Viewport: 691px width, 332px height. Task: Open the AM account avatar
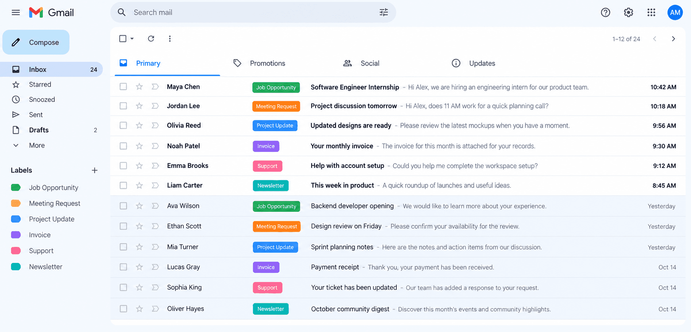(x=675, y=13)
